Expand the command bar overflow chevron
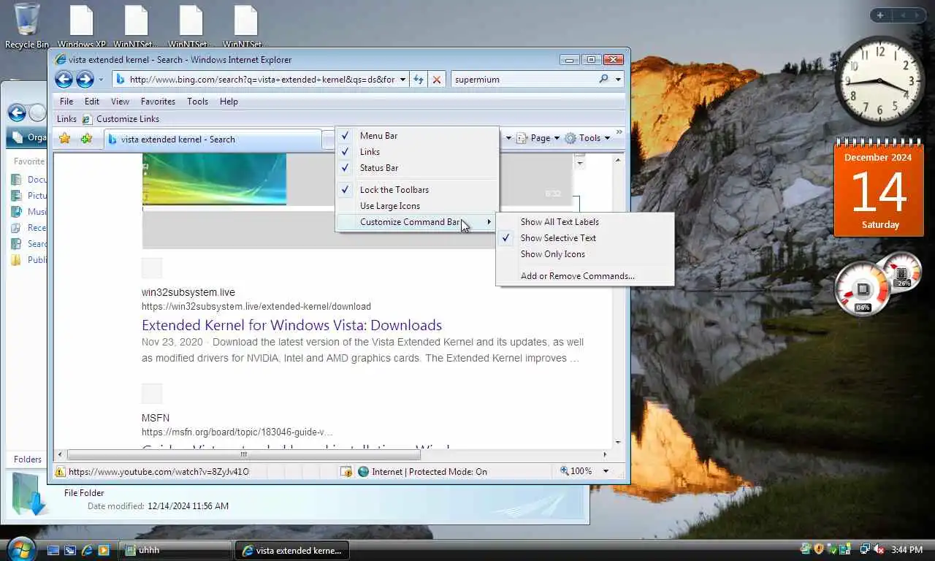The width and height of the screenshot is (935, 561). coord(619,133)
